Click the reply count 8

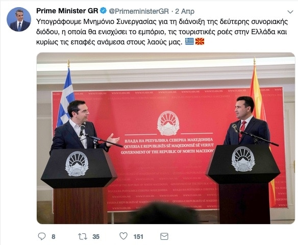[54, 237]
